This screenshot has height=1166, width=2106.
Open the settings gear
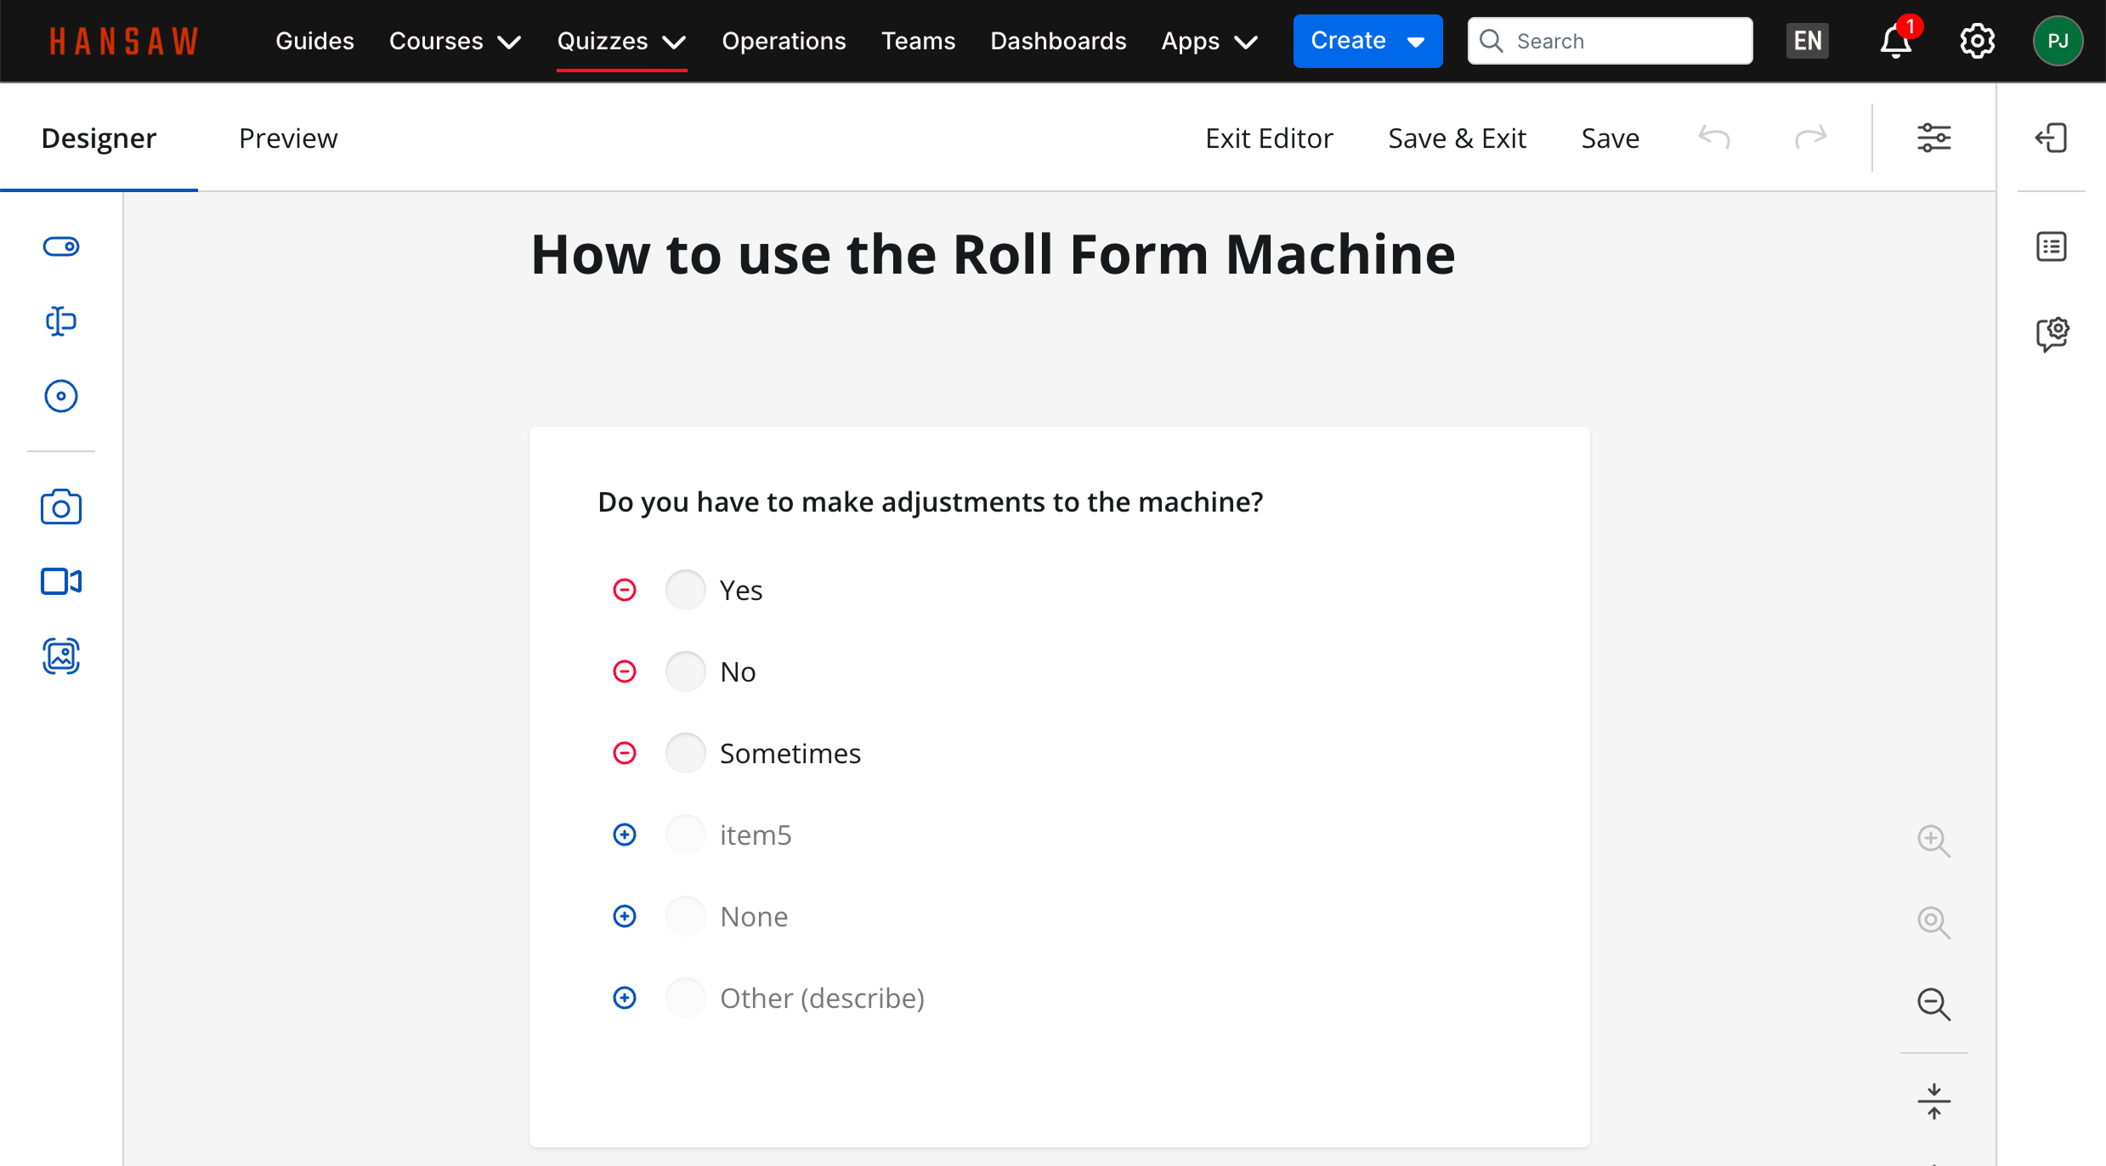[x=1977, y=41]
